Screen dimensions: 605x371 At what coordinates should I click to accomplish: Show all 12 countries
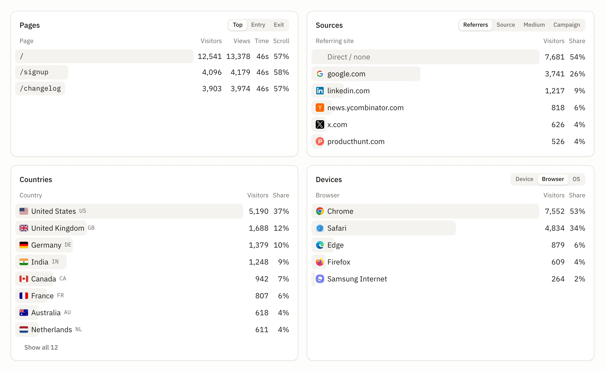[x=41, y=347]
